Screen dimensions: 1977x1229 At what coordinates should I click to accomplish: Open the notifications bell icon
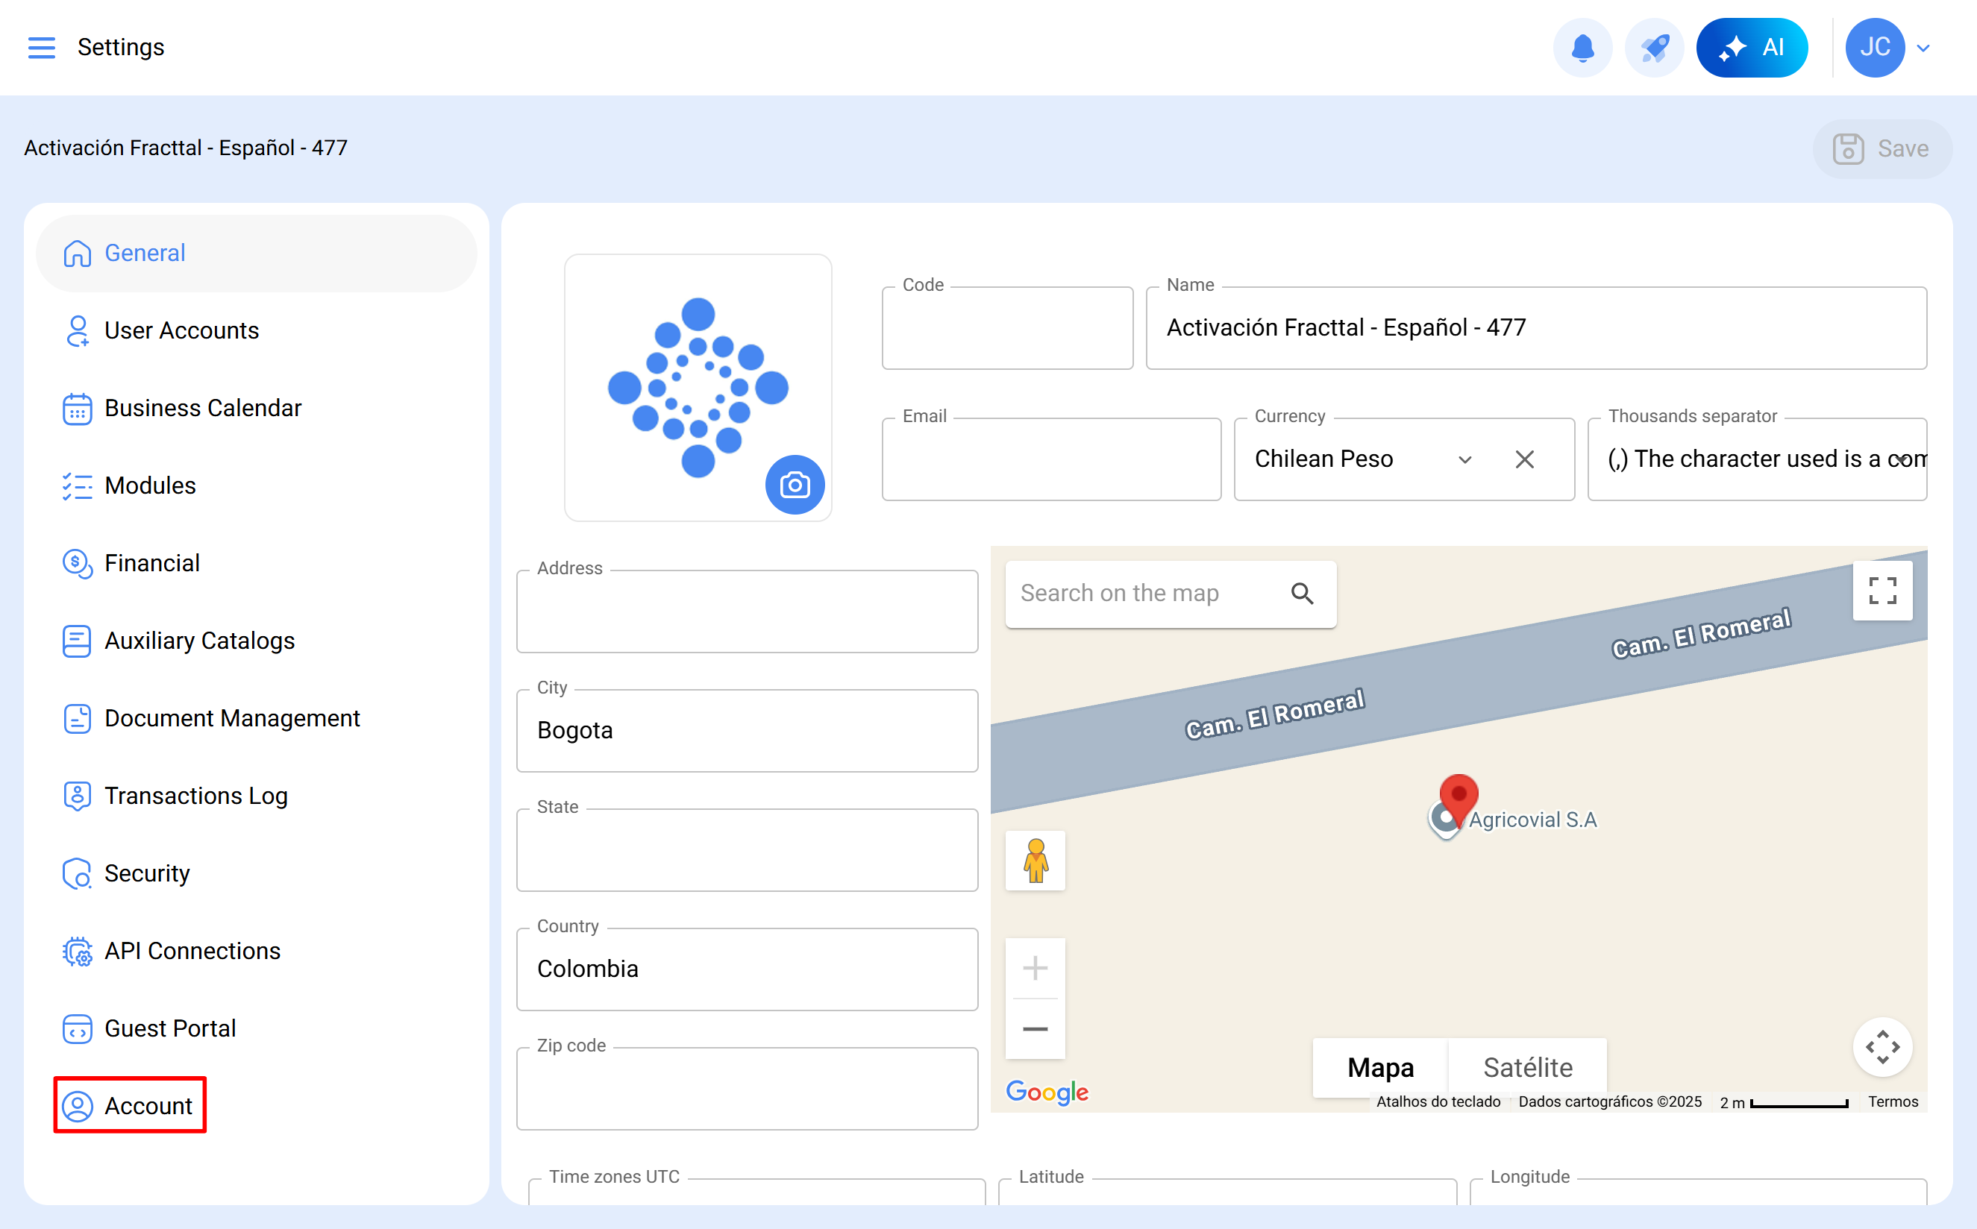[1582, 47]
